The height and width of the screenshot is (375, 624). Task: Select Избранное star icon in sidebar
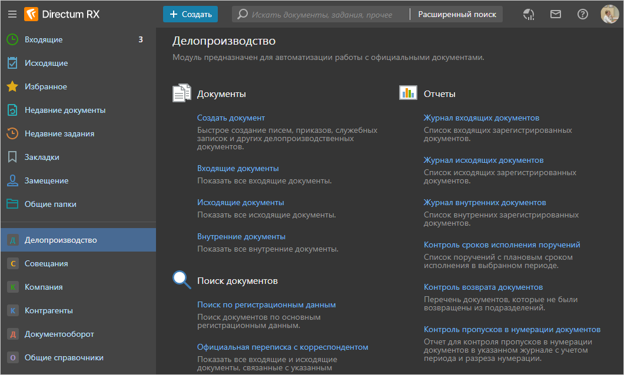(12, 86)
